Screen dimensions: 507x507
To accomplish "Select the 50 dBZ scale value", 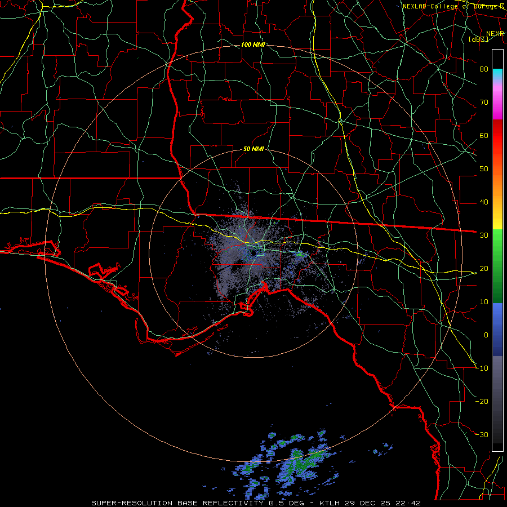I will click(x=484, y=169).
